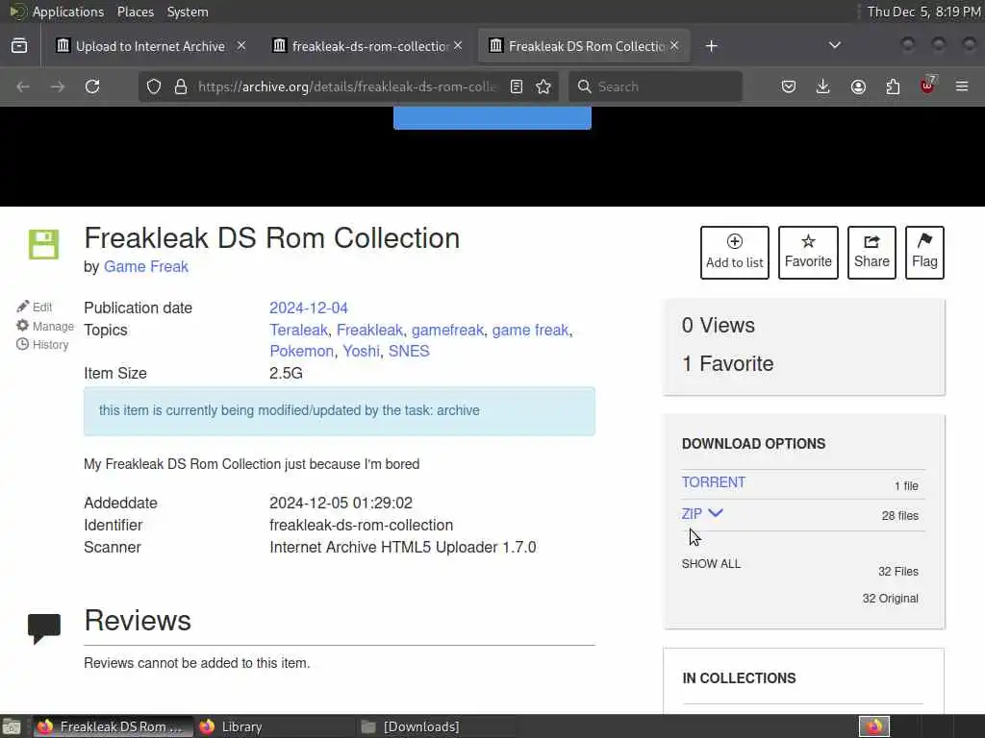This screenshot has width=985, height=738.
Task: Open the tracking protection shield icon
Action: 154,86
